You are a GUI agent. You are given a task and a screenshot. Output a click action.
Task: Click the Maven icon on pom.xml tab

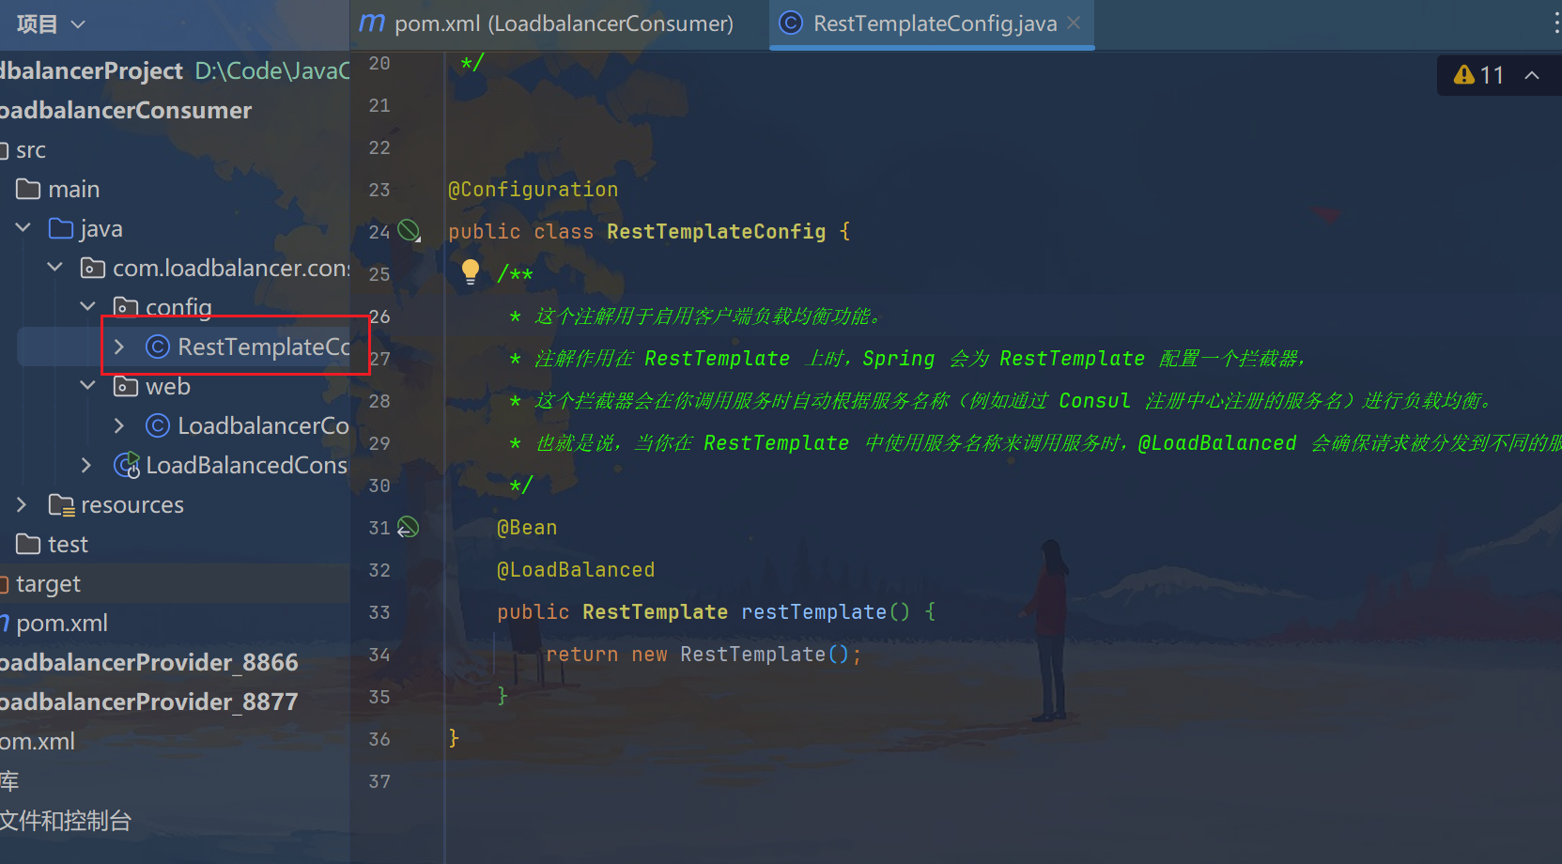coord(372,23)
